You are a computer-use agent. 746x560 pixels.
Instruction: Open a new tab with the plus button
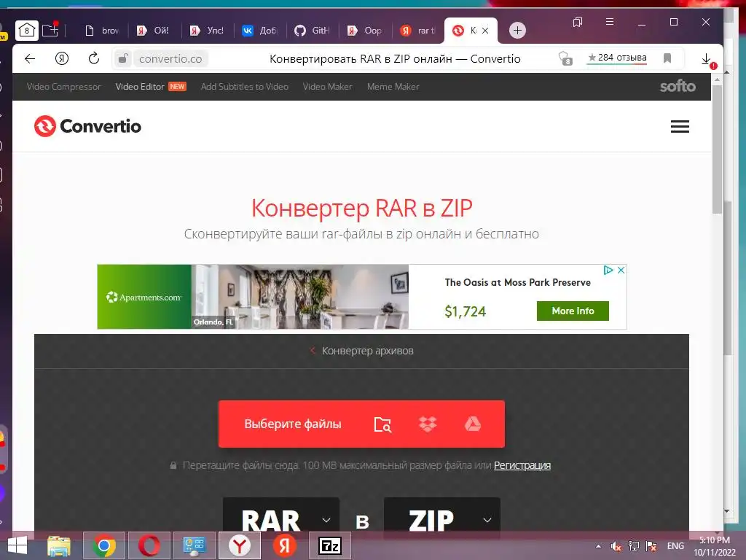tap(518, 31)
